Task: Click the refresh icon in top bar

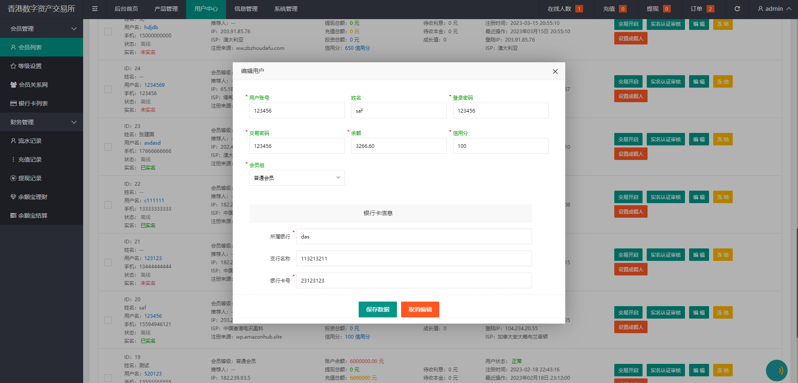Action: point(737,9)
